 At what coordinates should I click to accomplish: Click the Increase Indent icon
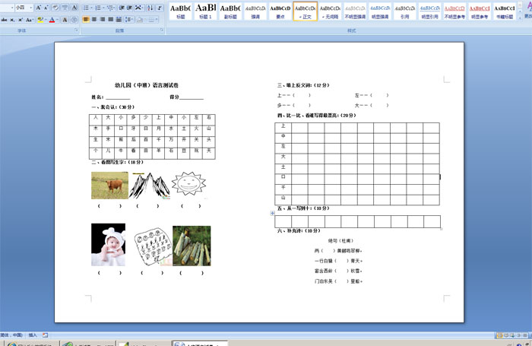click(x=130, y=8)
